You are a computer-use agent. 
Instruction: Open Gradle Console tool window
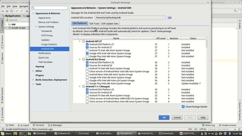pos(228,125)
